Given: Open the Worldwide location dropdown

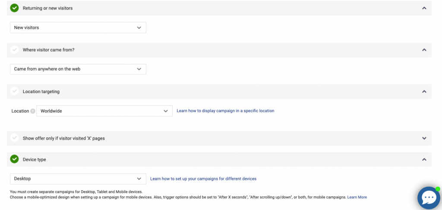Looking at the screenshot, I should pyautogui.click(x=104, y=111).
